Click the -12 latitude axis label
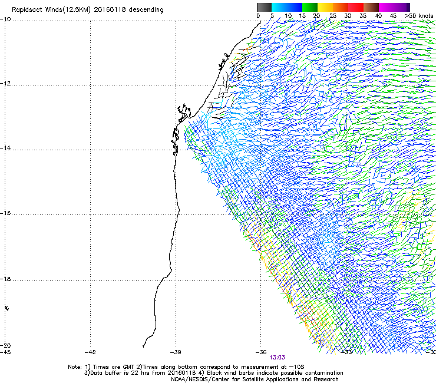 [5, 84]
